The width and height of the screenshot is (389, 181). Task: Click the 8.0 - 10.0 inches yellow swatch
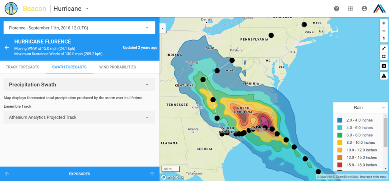pyautogui.click(x=340, y=143)
